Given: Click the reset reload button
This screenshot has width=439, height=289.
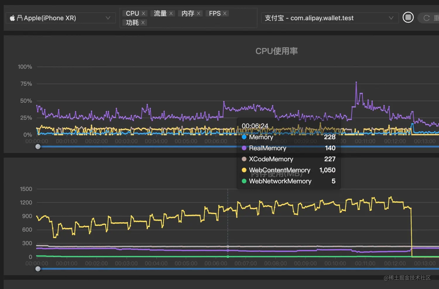Looking at the screenshot, I should (x=428, y=18).
